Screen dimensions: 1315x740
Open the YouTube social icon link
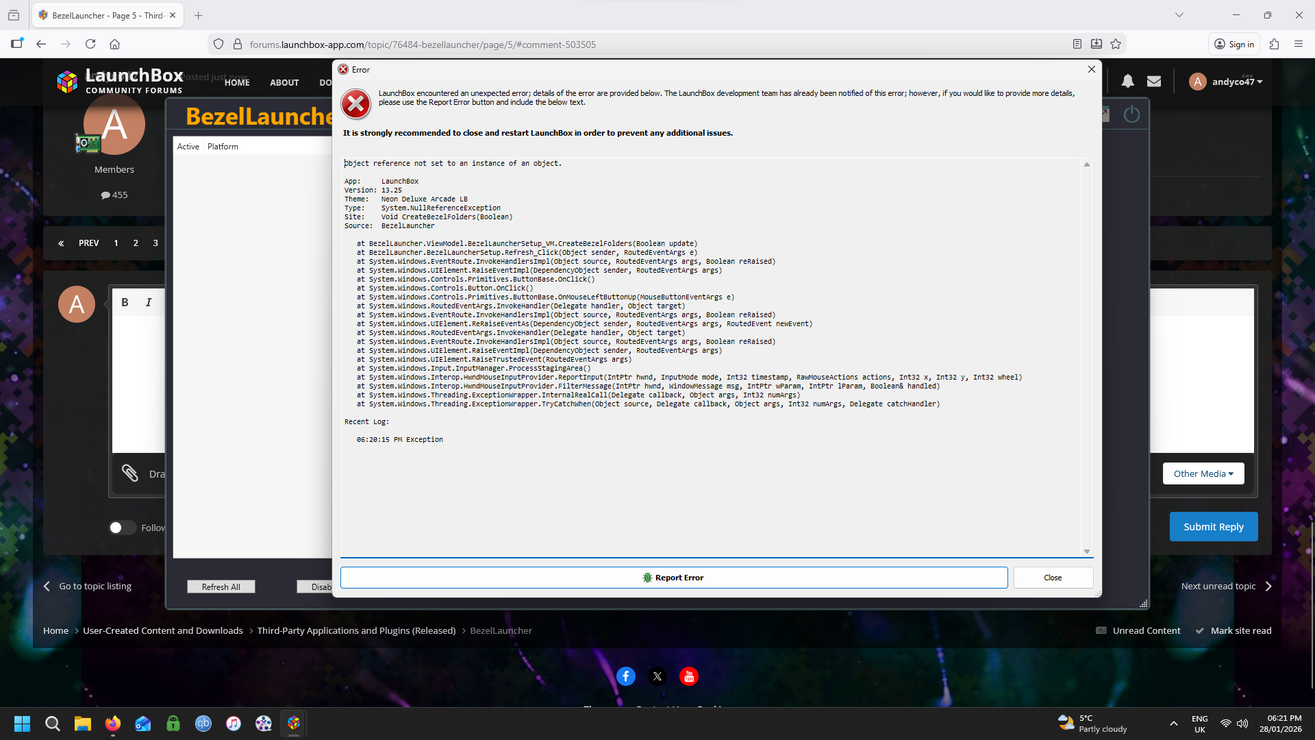(x=688, y=676)
